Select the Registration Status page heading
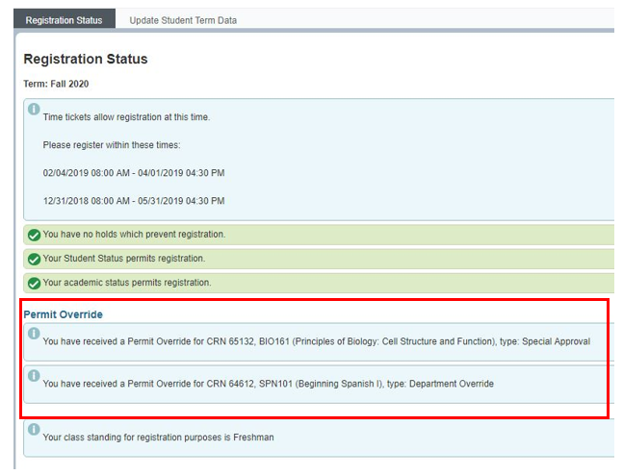The width and height of the screenshot is (623, 475). tap(86, 59)
